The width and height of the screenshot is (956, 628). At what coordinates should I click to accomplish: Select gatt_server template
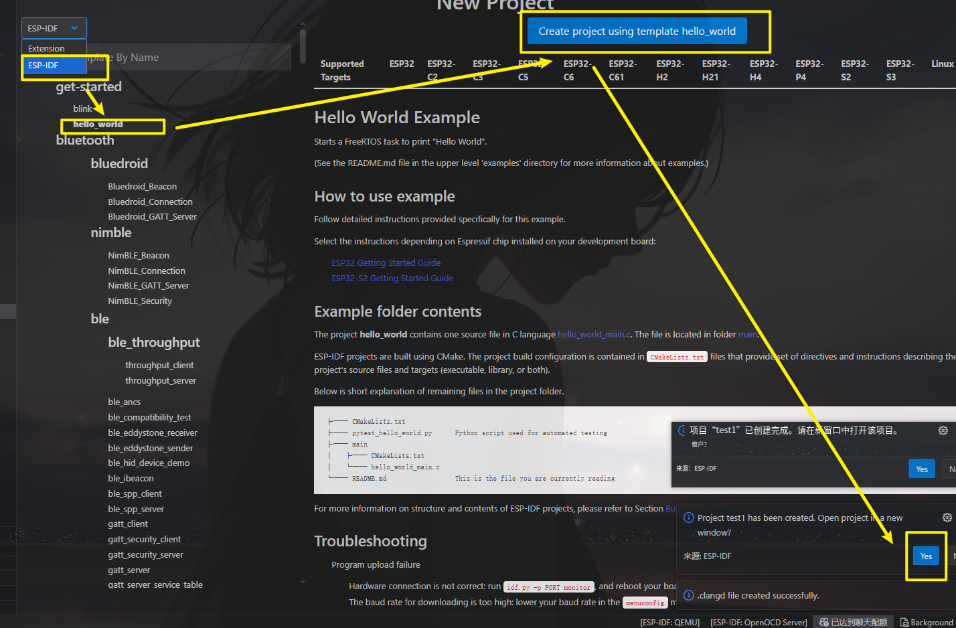coord(129,570)
